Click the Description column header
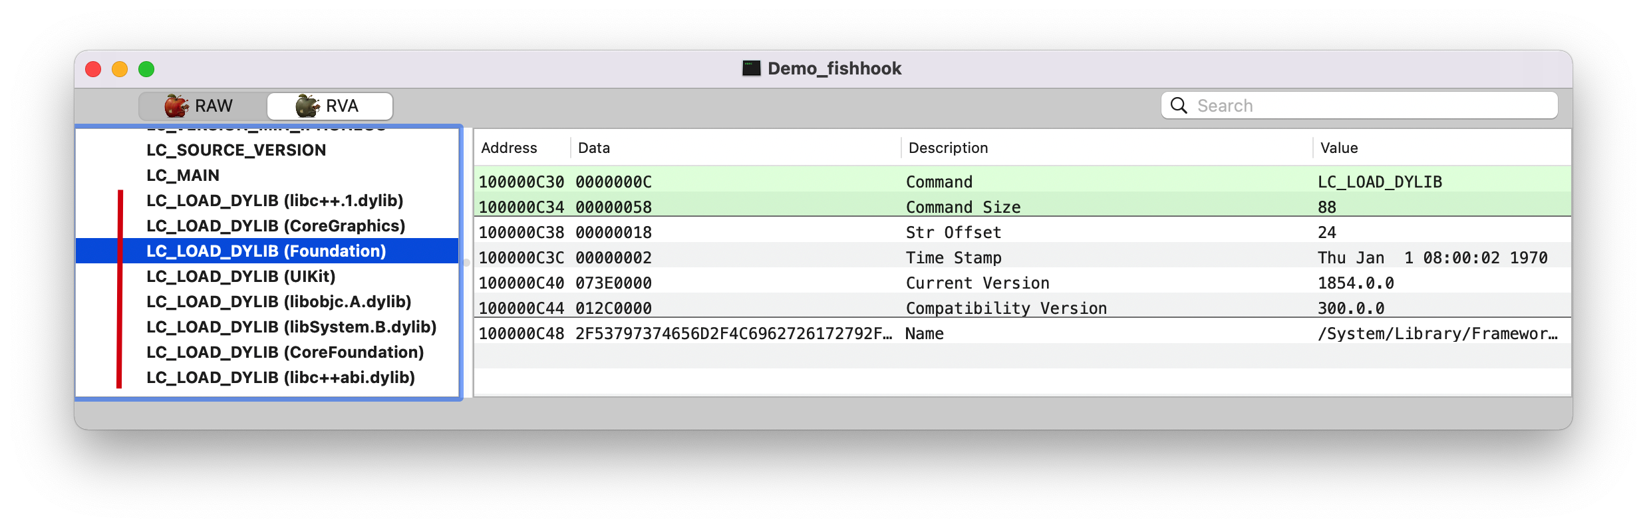 click(948, 148)
